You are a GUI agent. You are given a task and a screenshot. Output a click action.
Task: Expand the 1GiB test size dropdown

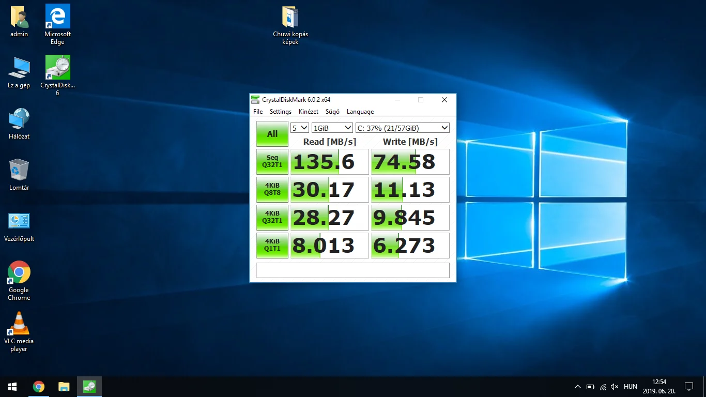(332, 128)
